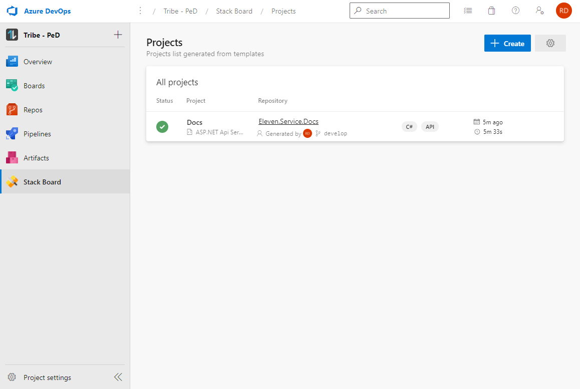This screenshot has height=389, width=580.
Task: Click the plus icon beside Tribe - PeD
Action: click(x=118, y=35)
